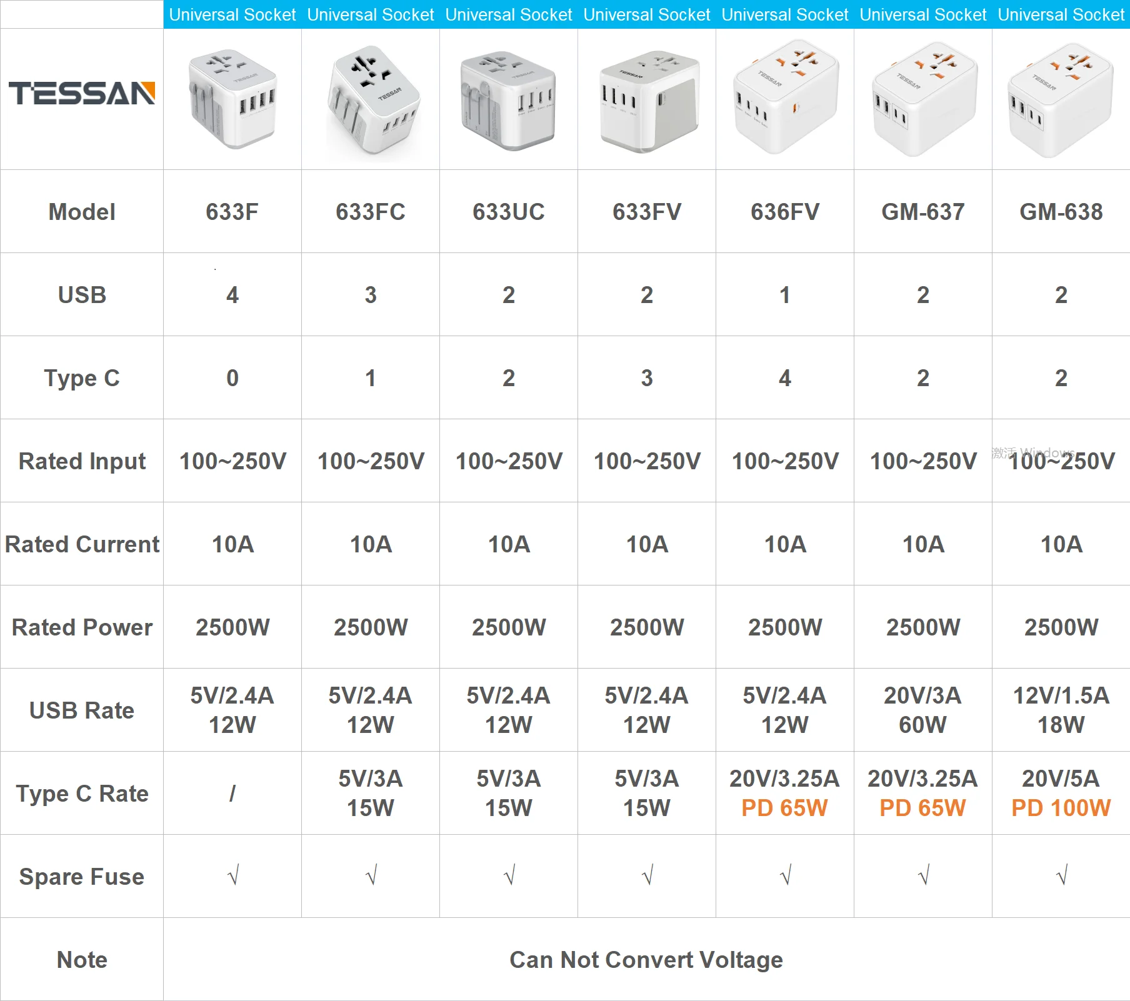
Task: Select GM-638 Type C Rate "PD 100W"
Action: point(1061,809)
